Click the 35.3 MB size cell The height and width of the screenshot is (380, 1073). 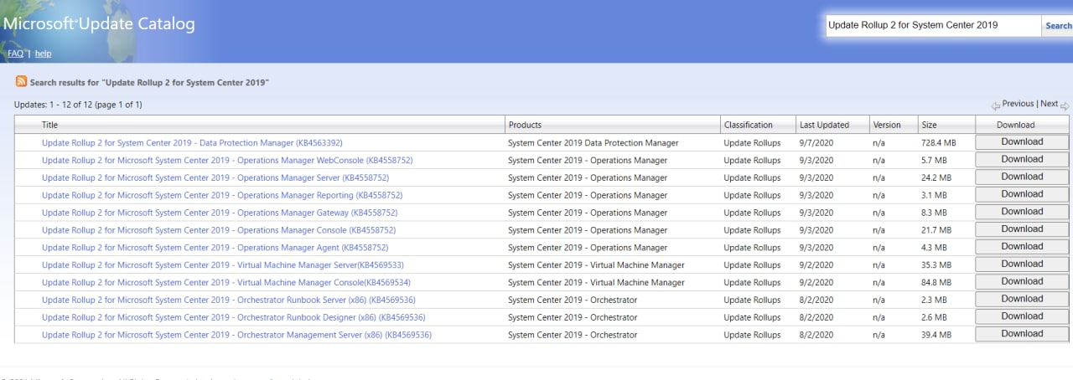pos(936,265)
